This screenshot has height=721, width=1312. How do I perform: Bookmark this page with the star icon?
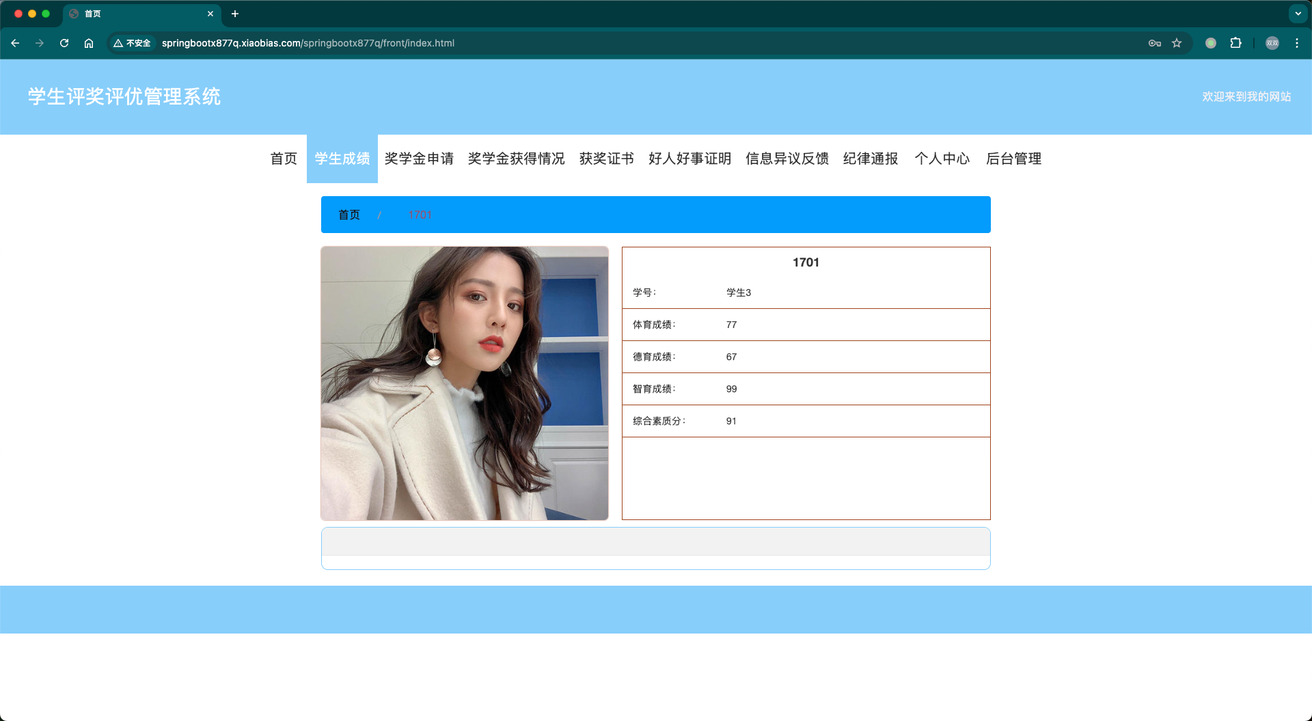(1177, 43)
